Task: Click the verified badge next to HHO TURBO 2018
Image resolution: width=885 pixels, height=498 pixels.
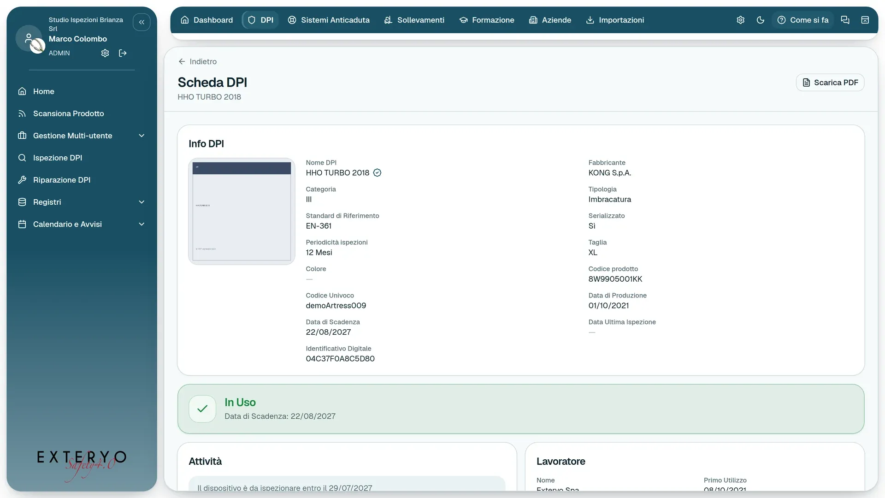Action: (x=377, y=173)
